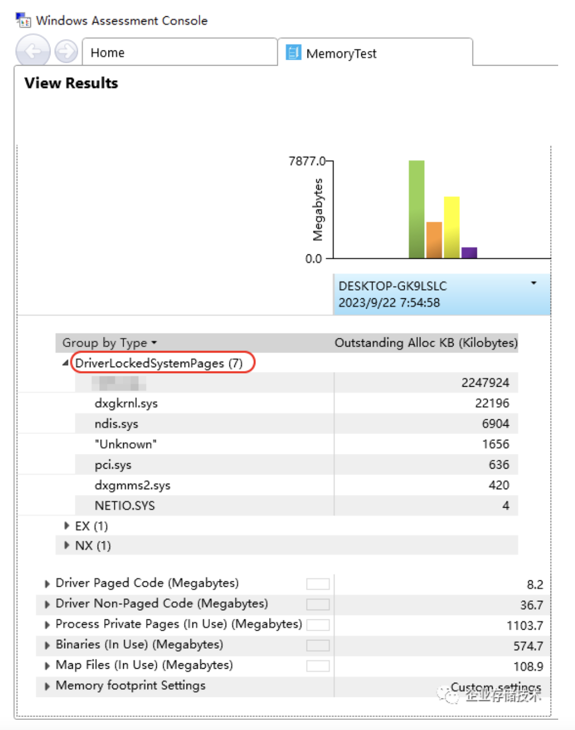Screen dimensions: 575x730
Task: Open the DESKTOP-GK9LSLC result dropdown arrow
Action: point(534,283)
